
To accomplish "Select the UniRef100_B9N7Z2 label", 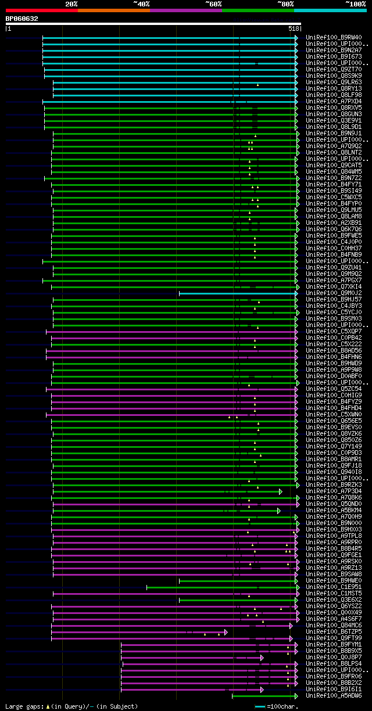I will [334, 178].
